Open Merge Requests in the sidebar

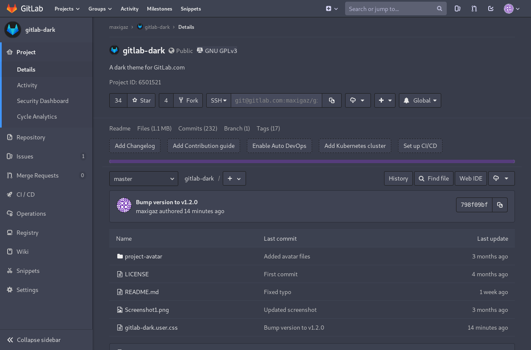coord(47,175)
